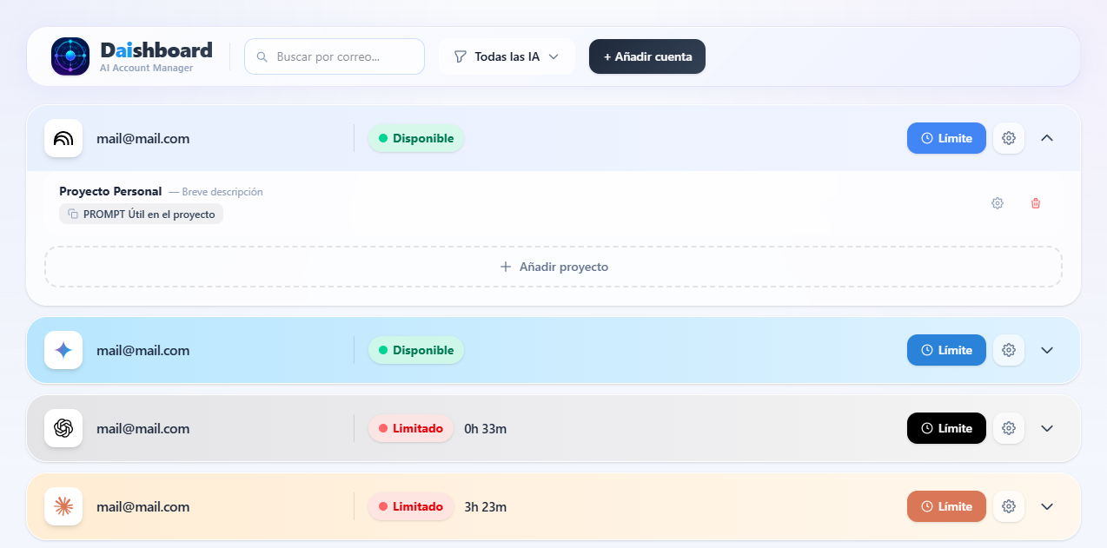1107x548 pixels.
Task: Click the Disponible badge on the Gemini row
Action: click(x=416, y=350)
